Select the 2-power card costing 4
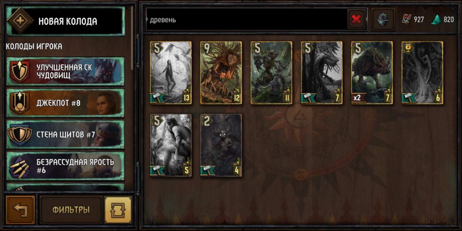462x231 pixels. click(221, 145)
